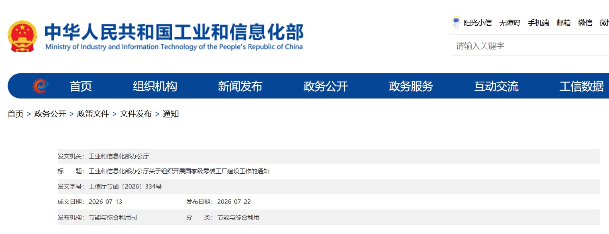
Task: Click the 发文机关 label
Action: coord(71,156)
